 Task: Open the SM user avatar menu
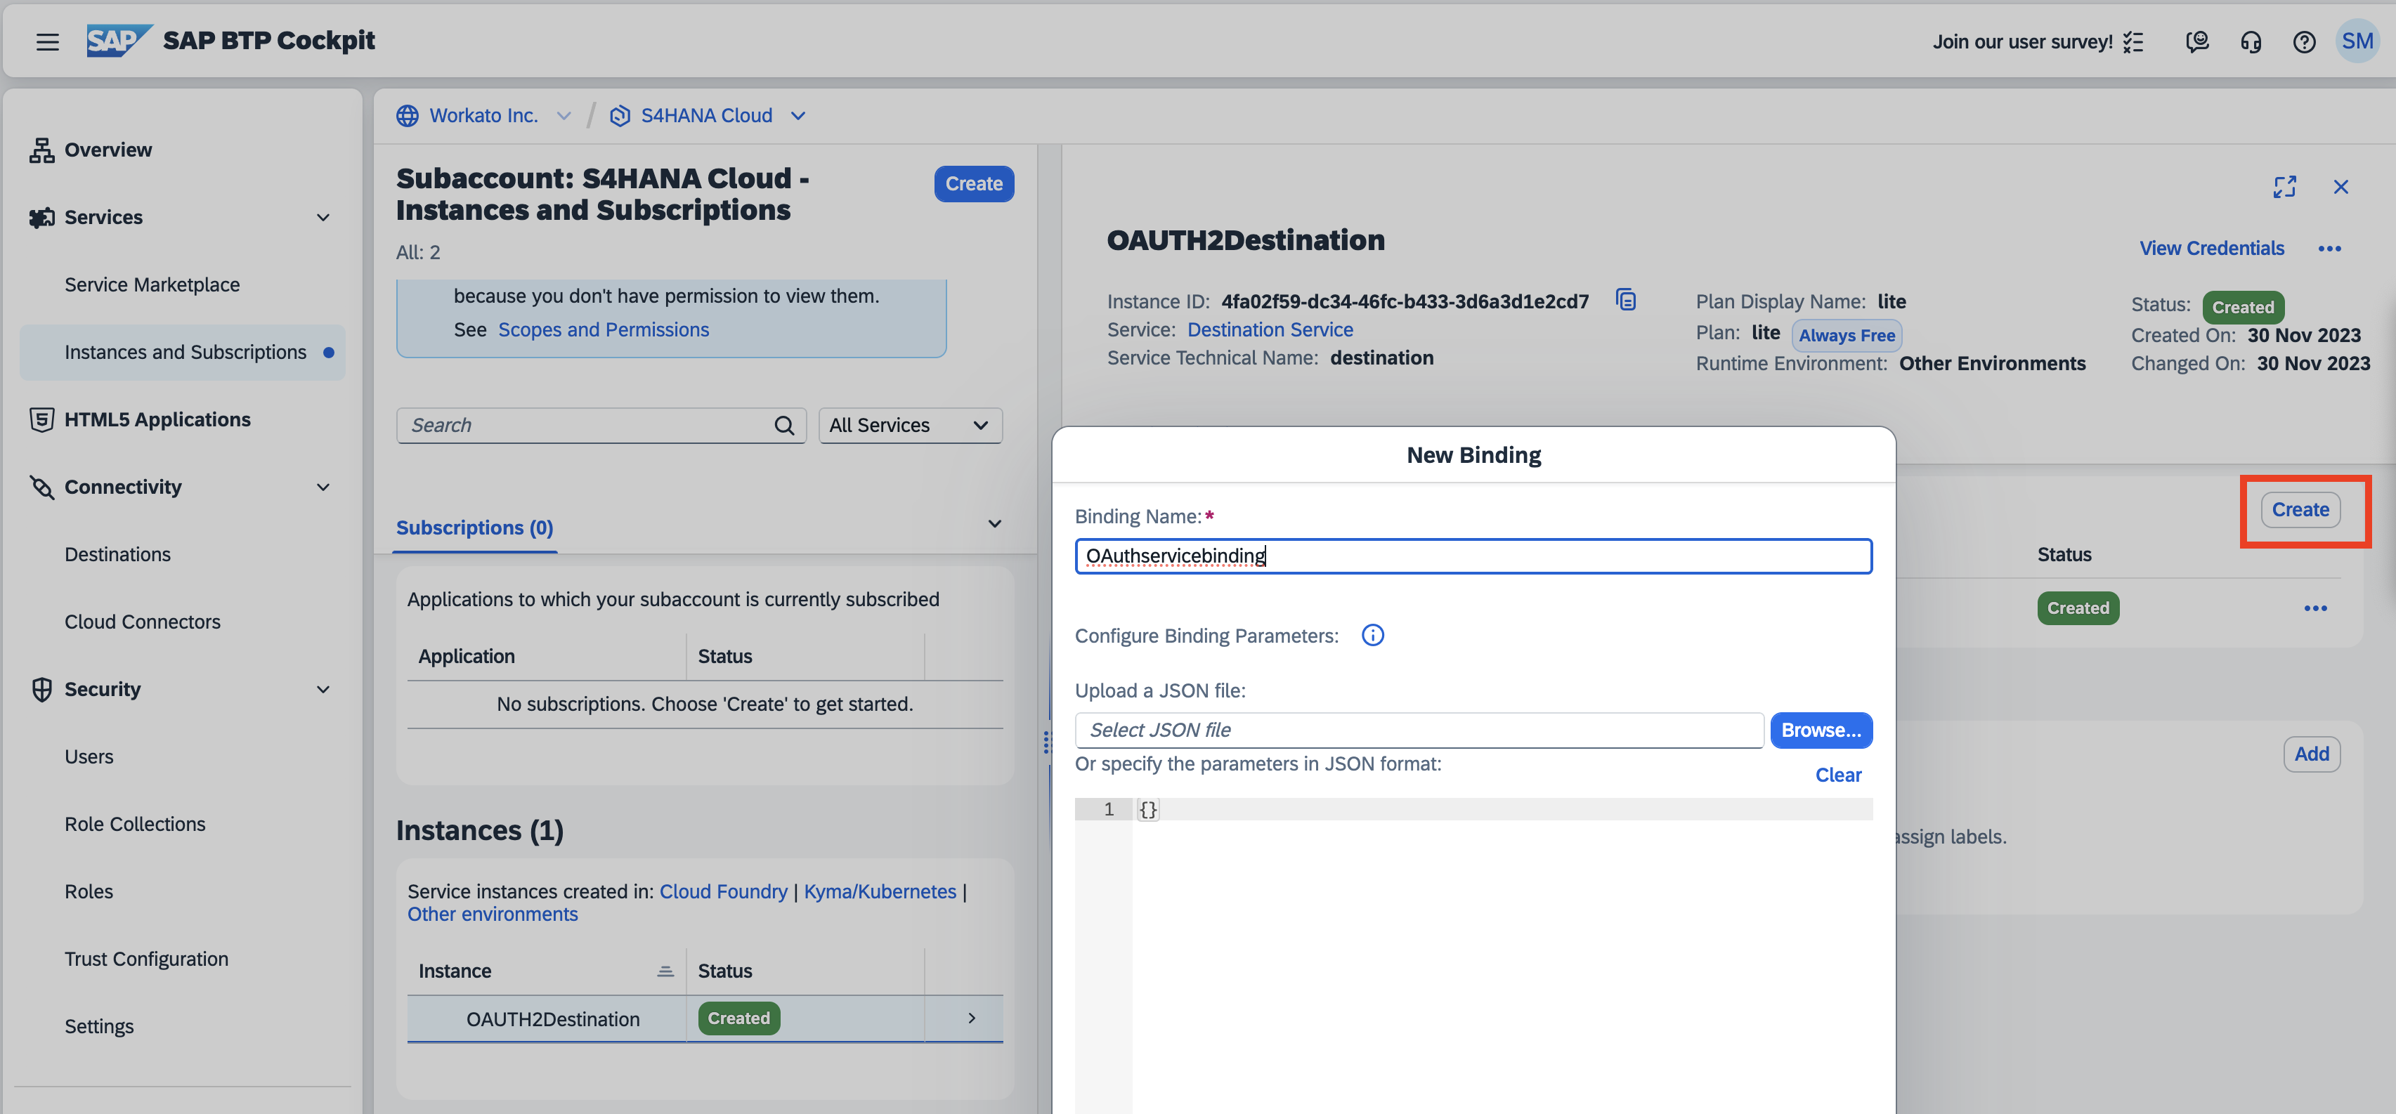pos(2359,41)
